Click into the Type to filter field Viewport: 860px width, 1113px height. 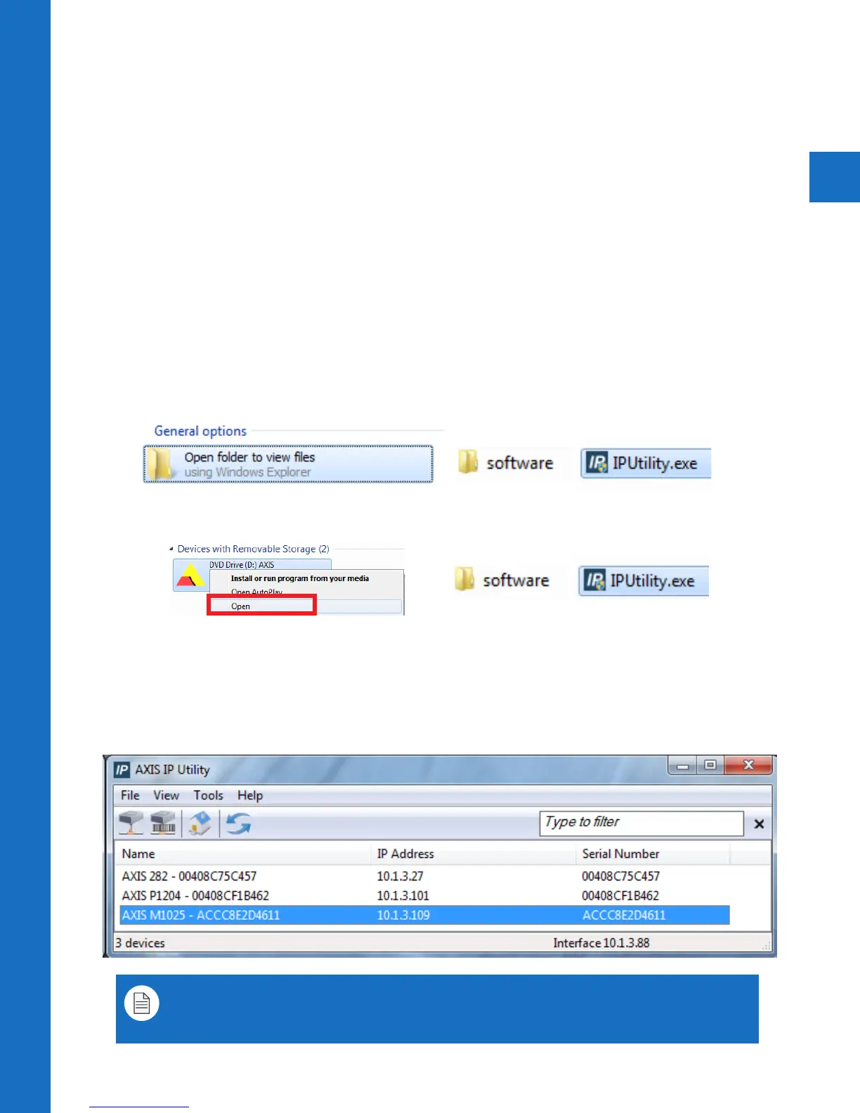pos(641,823)
